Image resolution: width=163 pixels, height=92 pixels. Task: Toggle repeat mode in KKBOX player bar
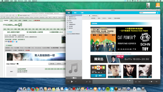tap(90, 82)
